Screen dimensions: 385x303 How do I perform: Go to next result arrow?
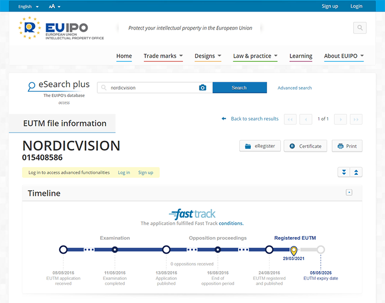pyautogui.click(x=340, y=119)
